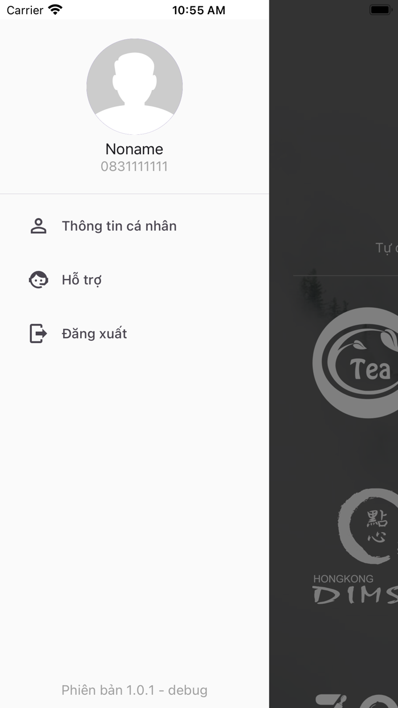
Task: Tap the dimmed Hongkong Dimsum logo
Action: coord(356,546)
